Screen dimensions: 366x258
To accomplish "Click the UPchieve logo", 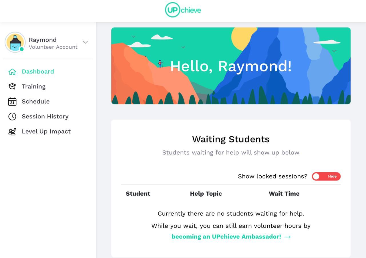I will click(183, 10).
